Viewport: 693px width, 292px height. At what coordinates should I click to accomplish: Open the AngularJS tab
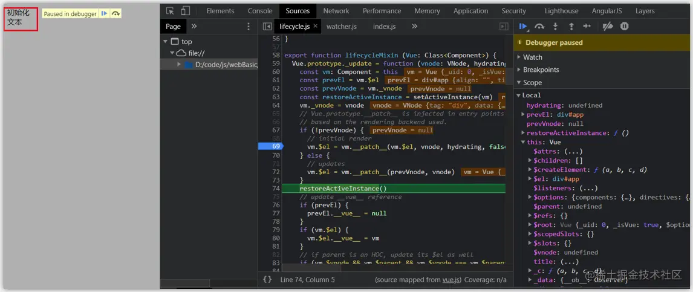607,11
